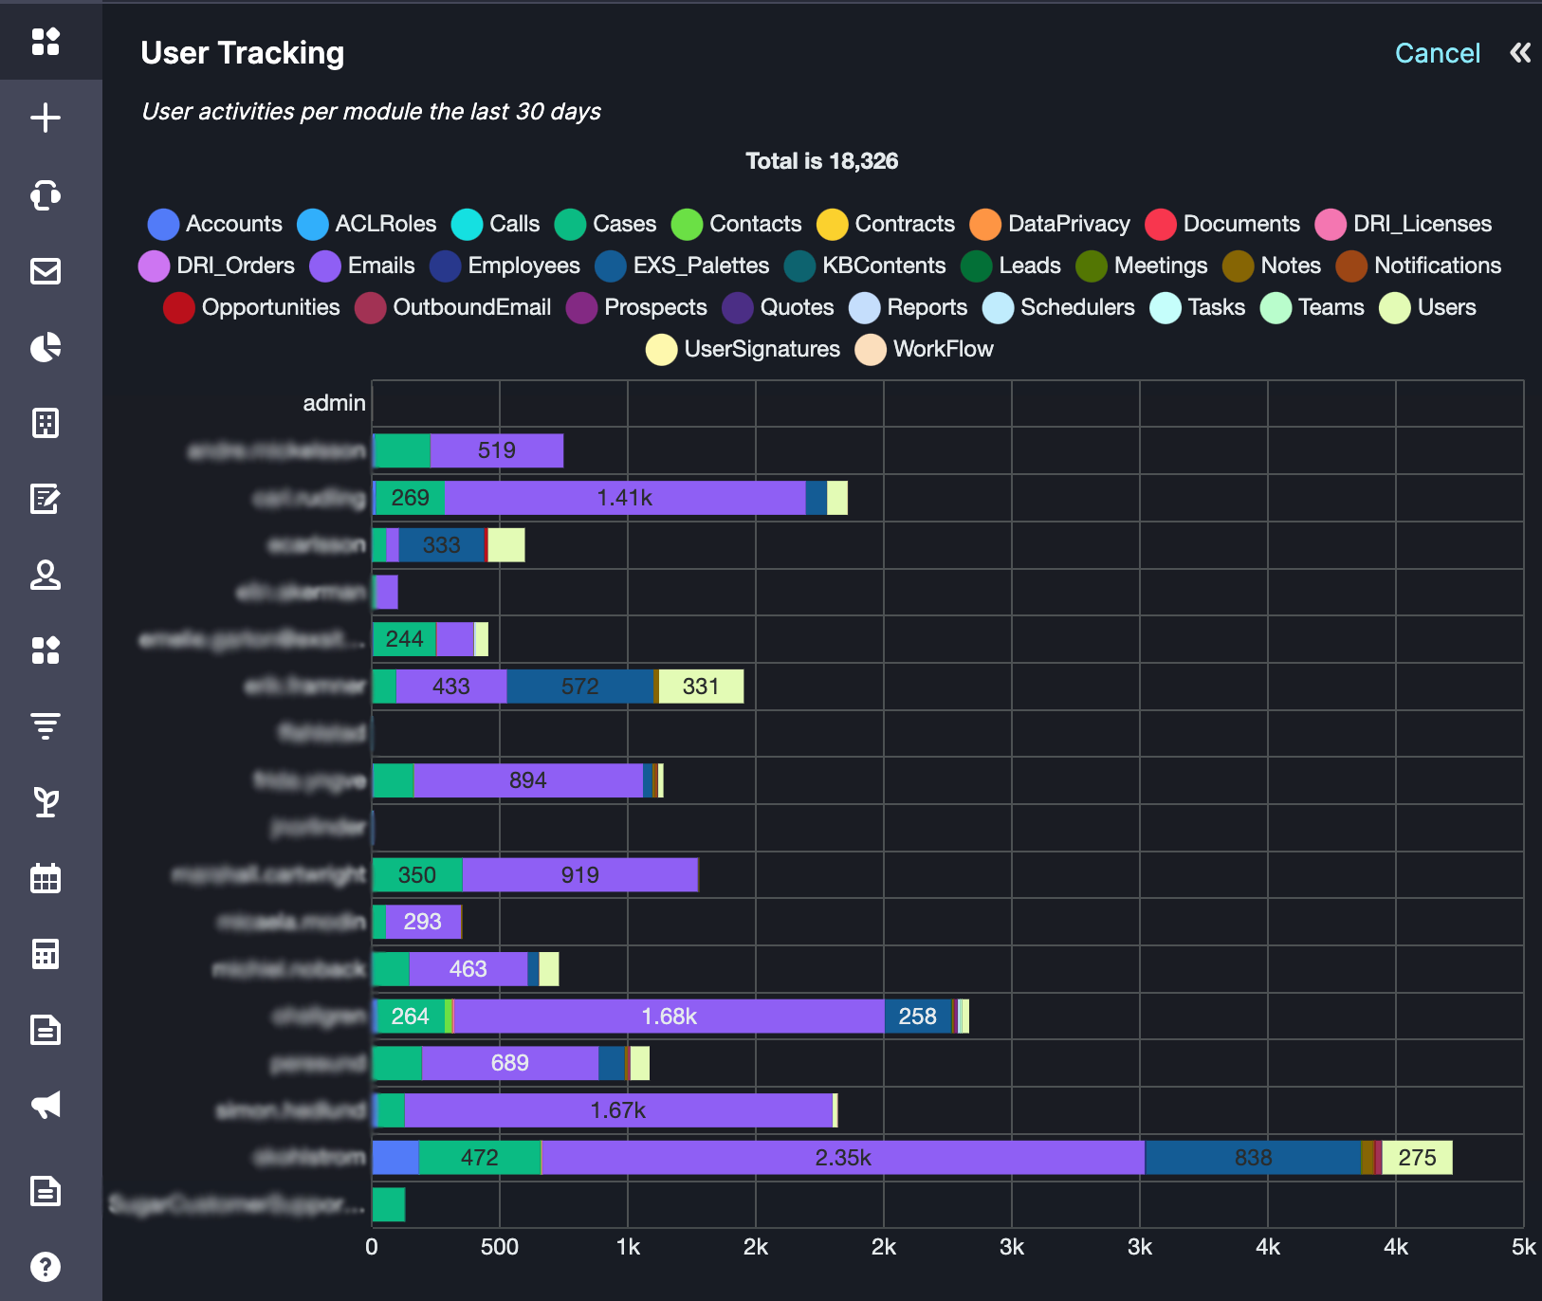1542x1301 pixels.
Task: Toggle Notes legend entry
Action: click(x=1272, y=266)
